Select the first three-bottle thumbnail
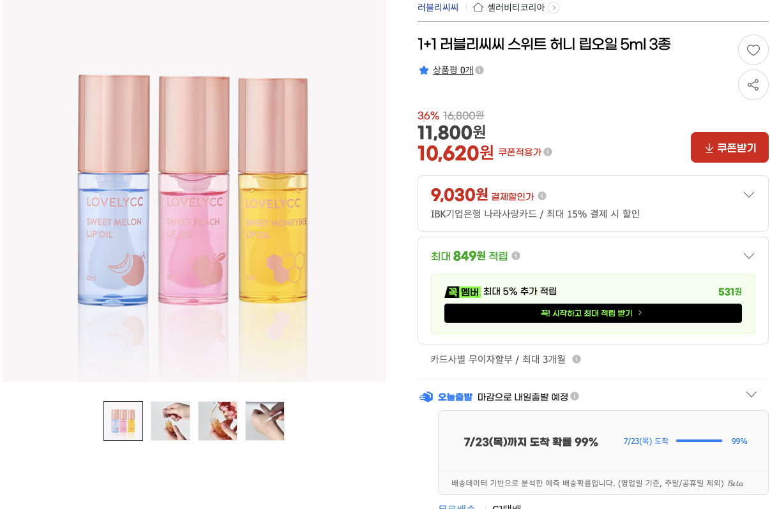The height and width of the screenshot is (509, 770). [123, 421]
